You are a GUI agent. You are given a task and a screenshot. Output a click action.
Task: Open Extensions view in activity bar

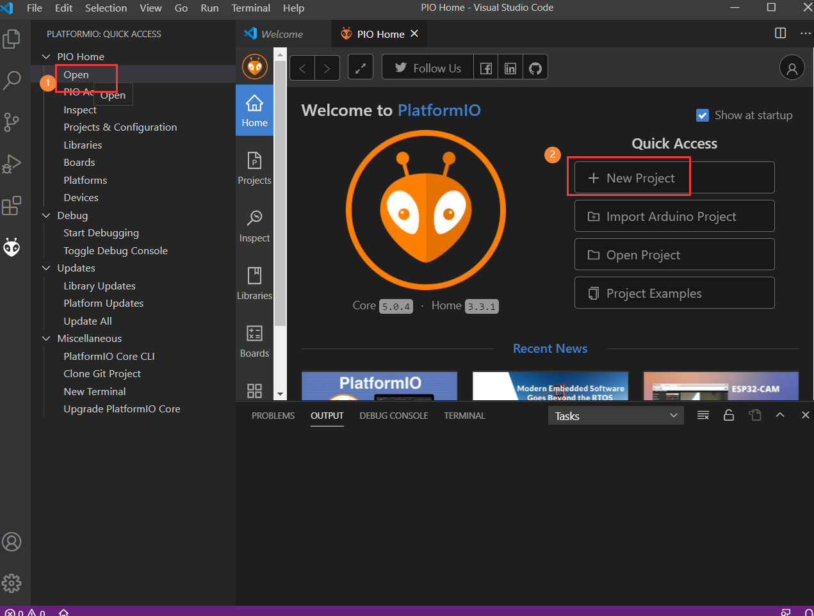[x=12, y=206]
